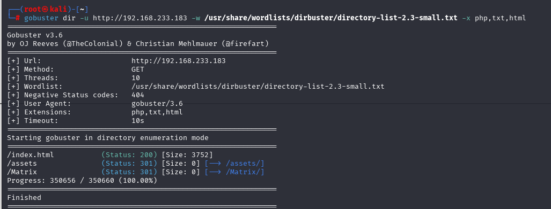
Task: Click the target URL in the command line
Action: click(140, 18)
